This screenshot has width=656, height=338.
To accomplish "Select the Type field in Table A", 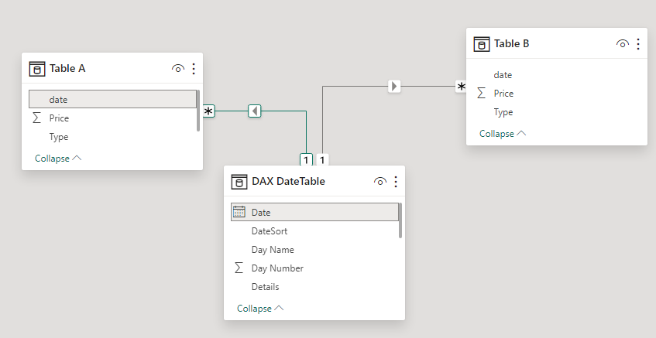I will (112, 137).
